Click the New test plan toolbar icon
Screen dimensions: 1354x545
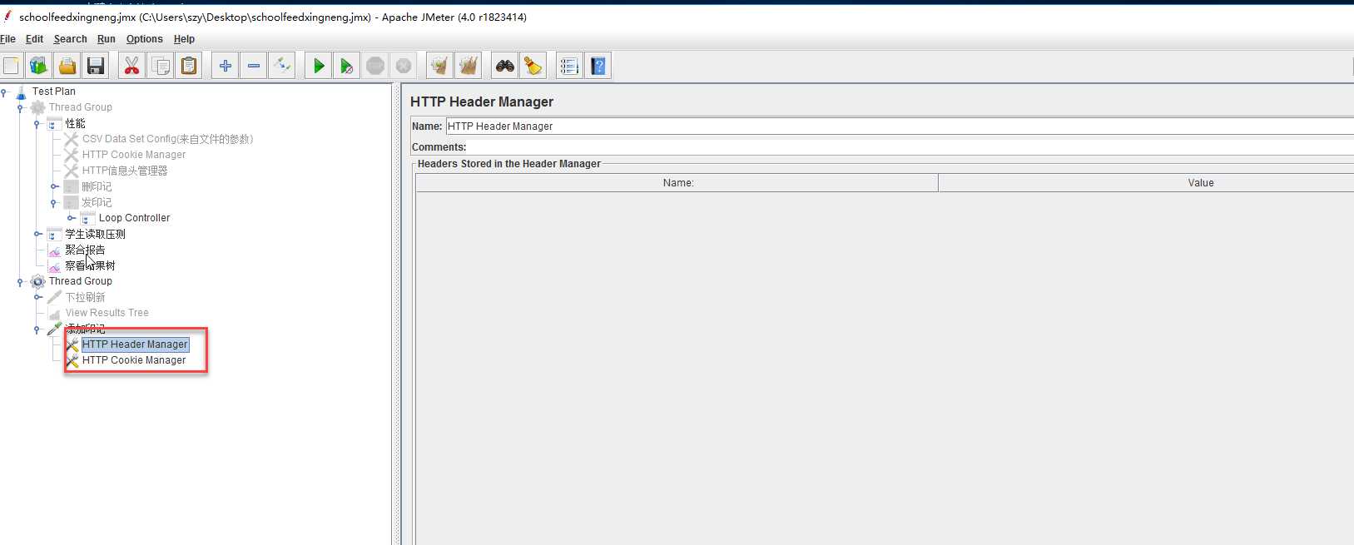coord(11,66)
